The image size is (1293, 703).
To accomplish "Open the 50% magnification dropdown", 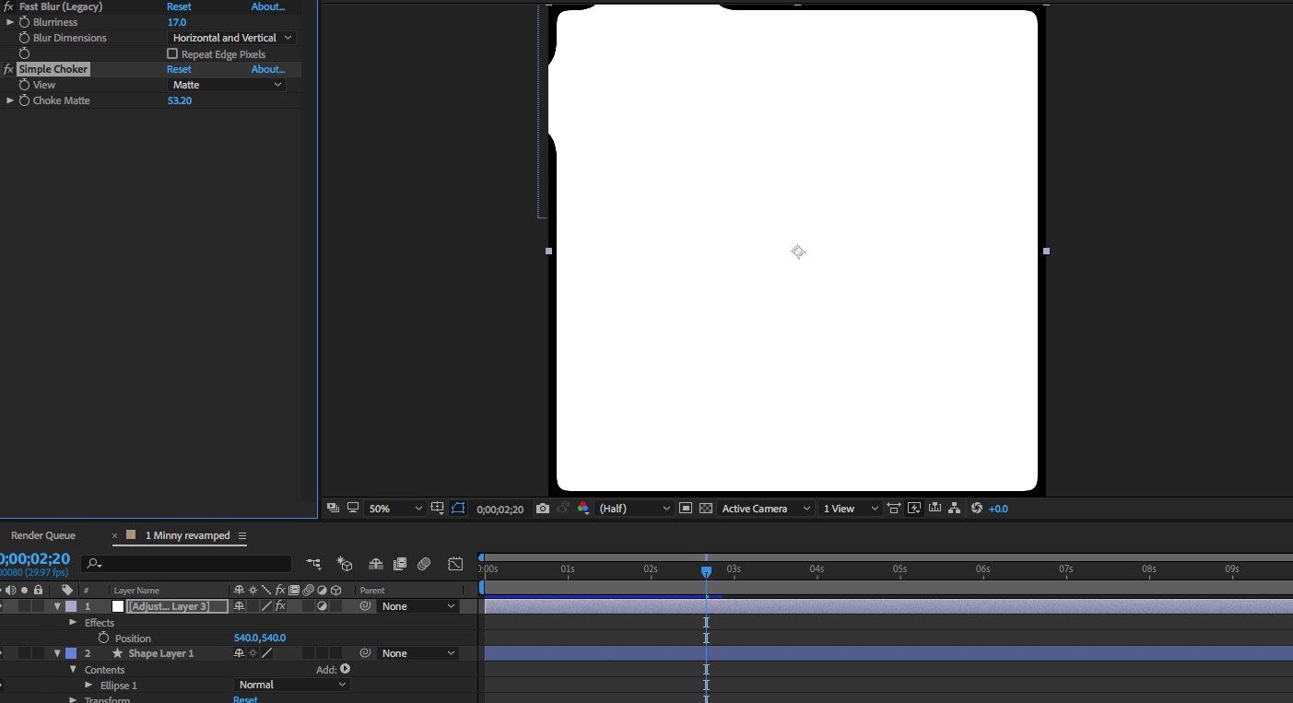I will tap(395, 509).
